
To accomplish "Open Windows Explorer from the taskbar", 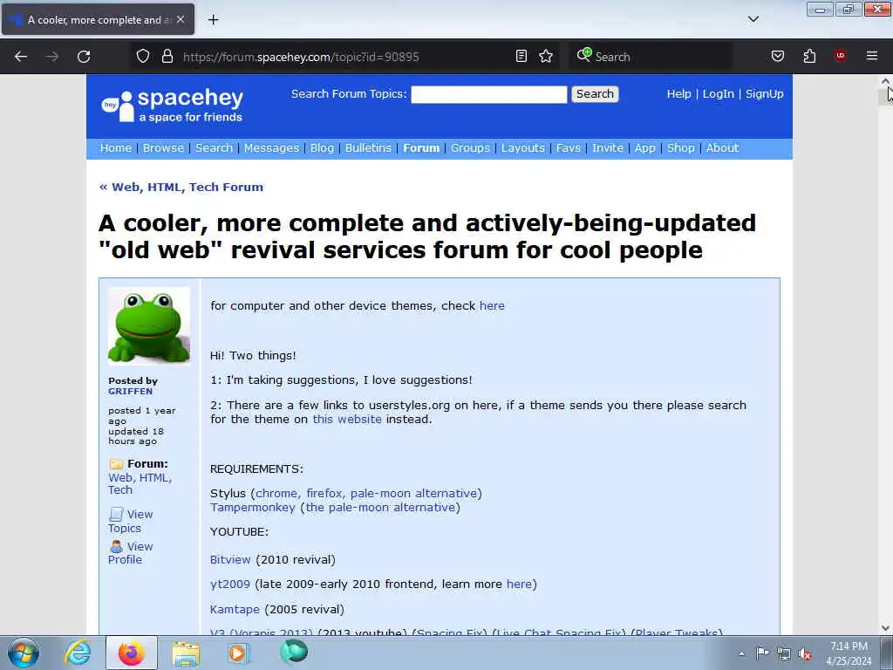I will tap(186, 653).
